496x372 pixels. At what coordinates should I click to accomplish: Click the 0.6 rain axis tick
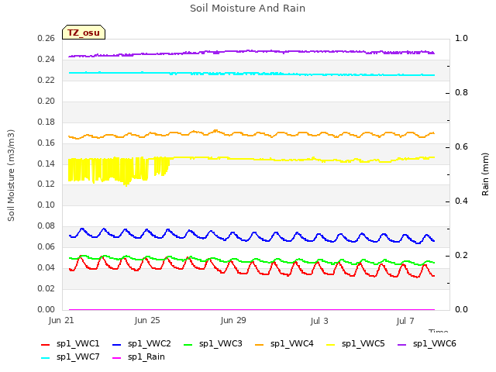click(461, 146)
